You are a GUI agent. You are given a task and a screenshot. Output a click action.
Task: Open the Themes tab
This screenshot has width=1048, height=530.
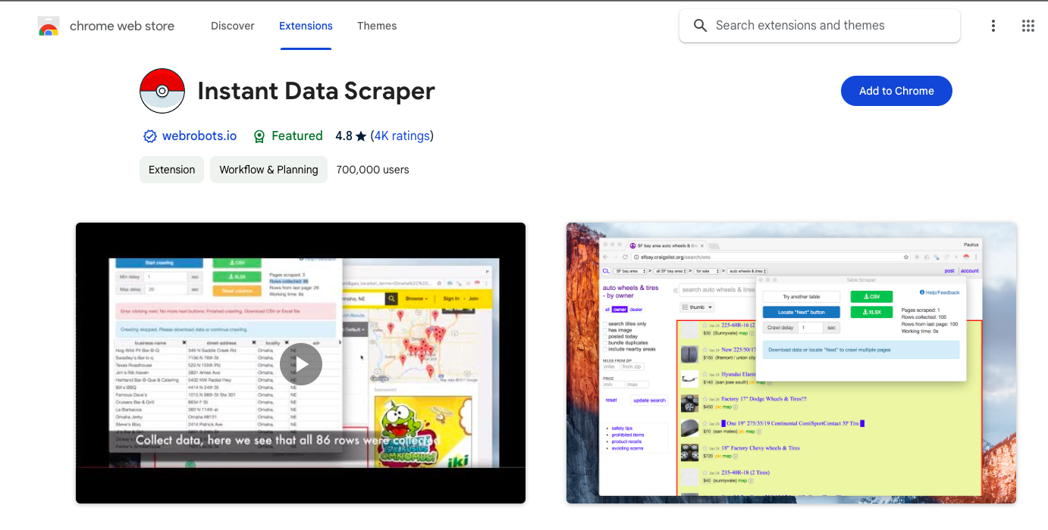[377, 26]
